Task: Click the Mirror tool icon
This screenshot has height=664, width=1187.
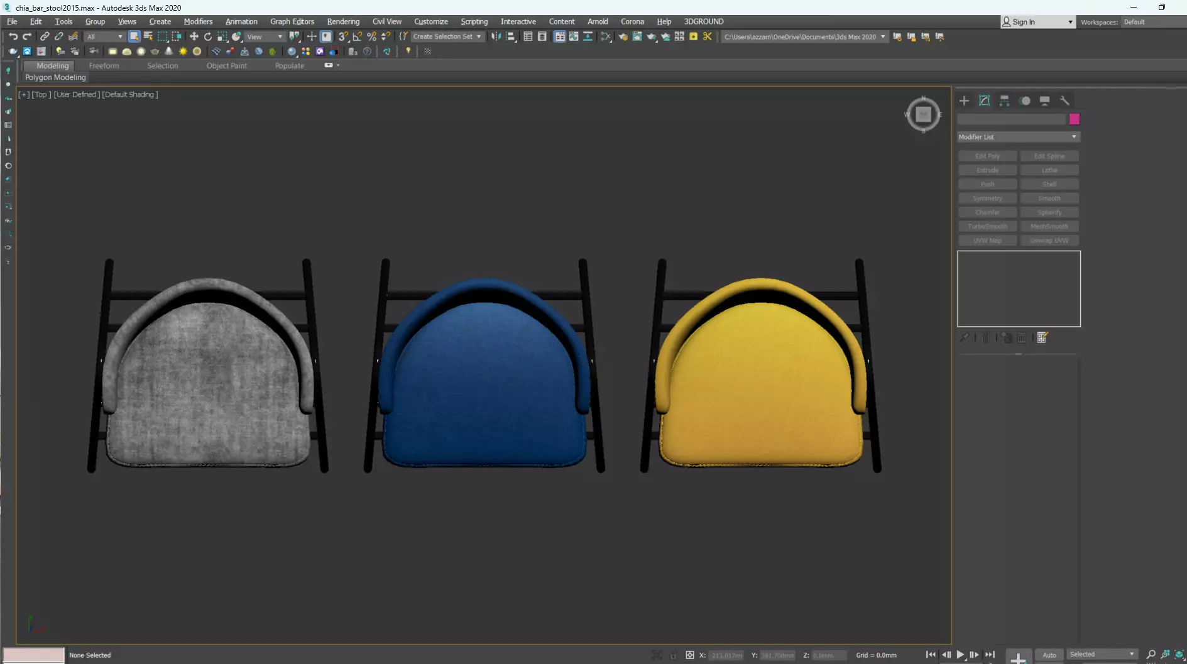Action: 496,36
